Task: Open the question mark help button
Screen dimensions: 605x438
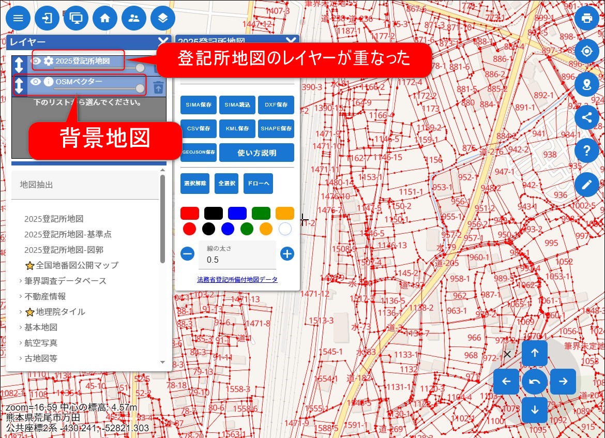Action: point(586,151)
